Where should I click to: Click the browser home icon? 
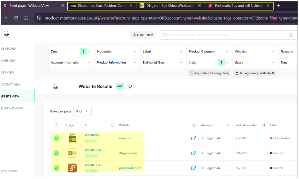pyautogui.click(x=26, y=18)
